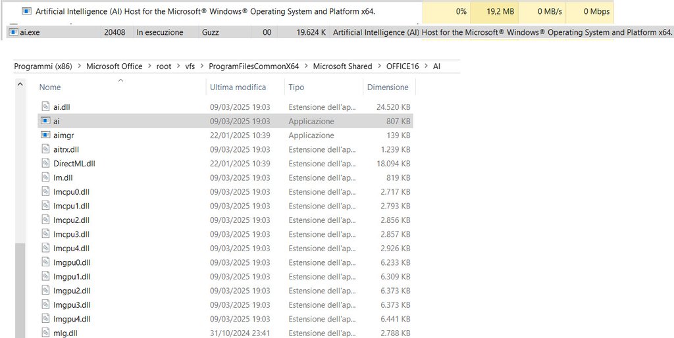Screen dimensions: 674x338
Task: Expand chevron after vfs breadcrumb
Action: tap(202, 66)
